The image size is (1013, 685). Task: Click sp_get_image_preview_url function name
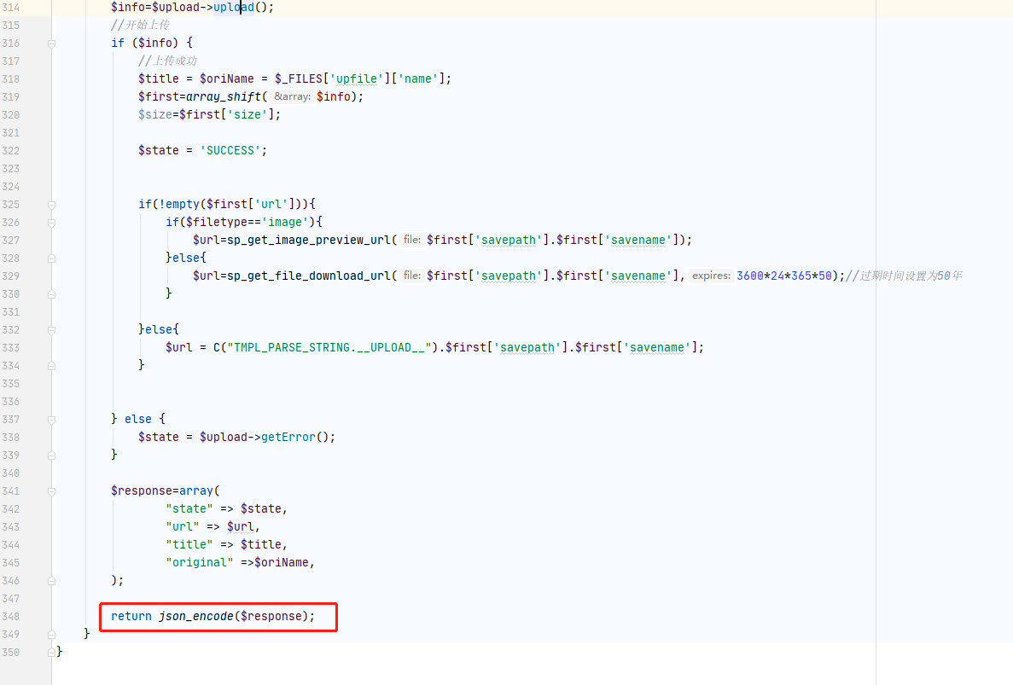309,241
